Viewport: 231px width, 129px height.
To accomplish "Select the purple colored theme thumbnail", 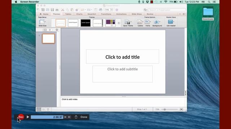I will tap(110, 23).
